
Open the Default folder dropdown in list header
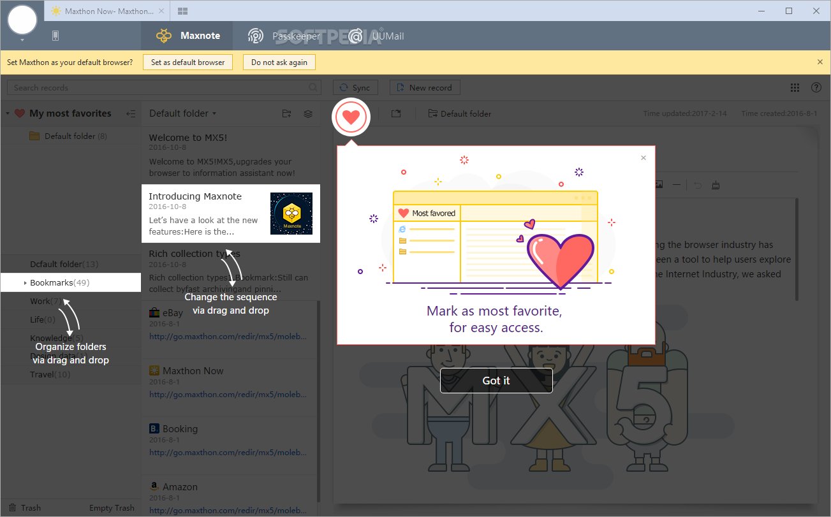pyautogui.click(x=182, y=113)
